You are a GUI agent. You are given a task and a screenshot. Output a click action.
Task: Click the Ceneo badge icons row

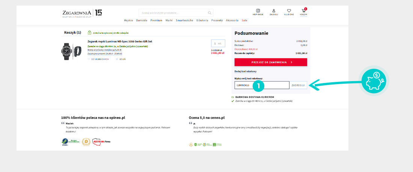pos(205,144)
